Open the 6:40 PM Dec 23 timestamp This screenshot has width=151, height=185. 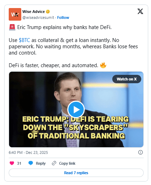click(28, 152)
